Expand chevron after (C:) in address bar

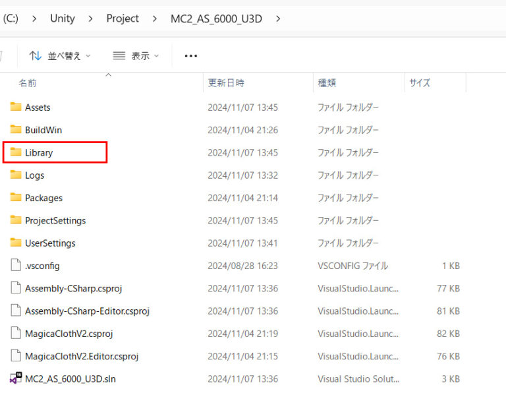click(34, 18)
